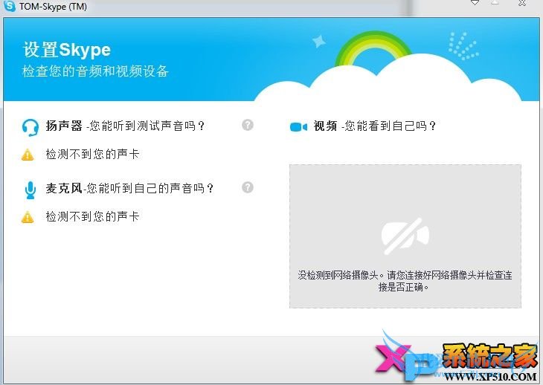Click the 扬声器 heading text

pos(64,126)
